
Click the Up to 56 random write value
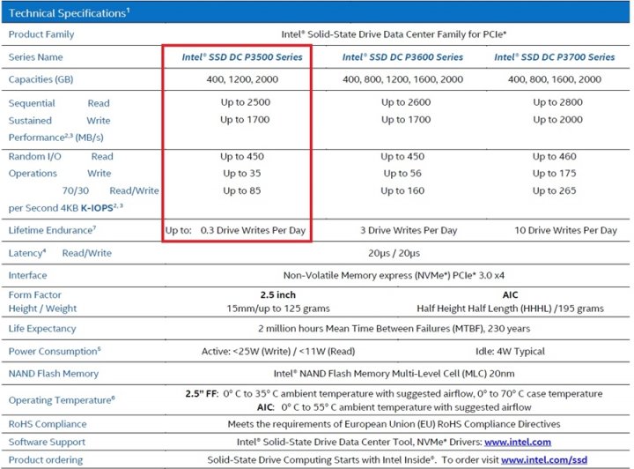click(x=402, y=174)
